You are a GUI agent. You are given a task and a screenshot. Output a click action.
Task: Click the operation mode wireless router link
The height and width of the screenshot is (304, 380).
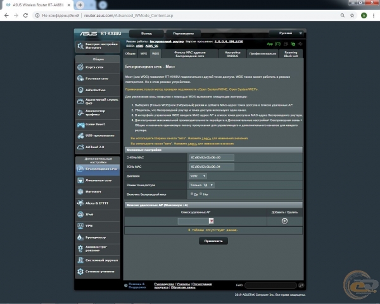pyautogui.click(x=167, y=41)
